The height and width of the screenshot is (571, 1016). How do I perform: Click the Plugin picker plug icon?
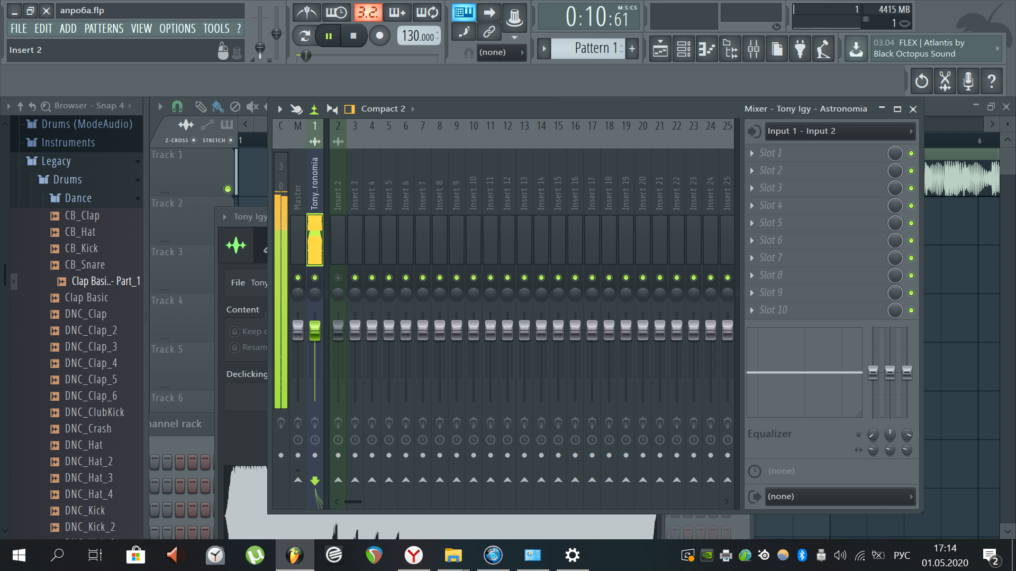[800, 50]
